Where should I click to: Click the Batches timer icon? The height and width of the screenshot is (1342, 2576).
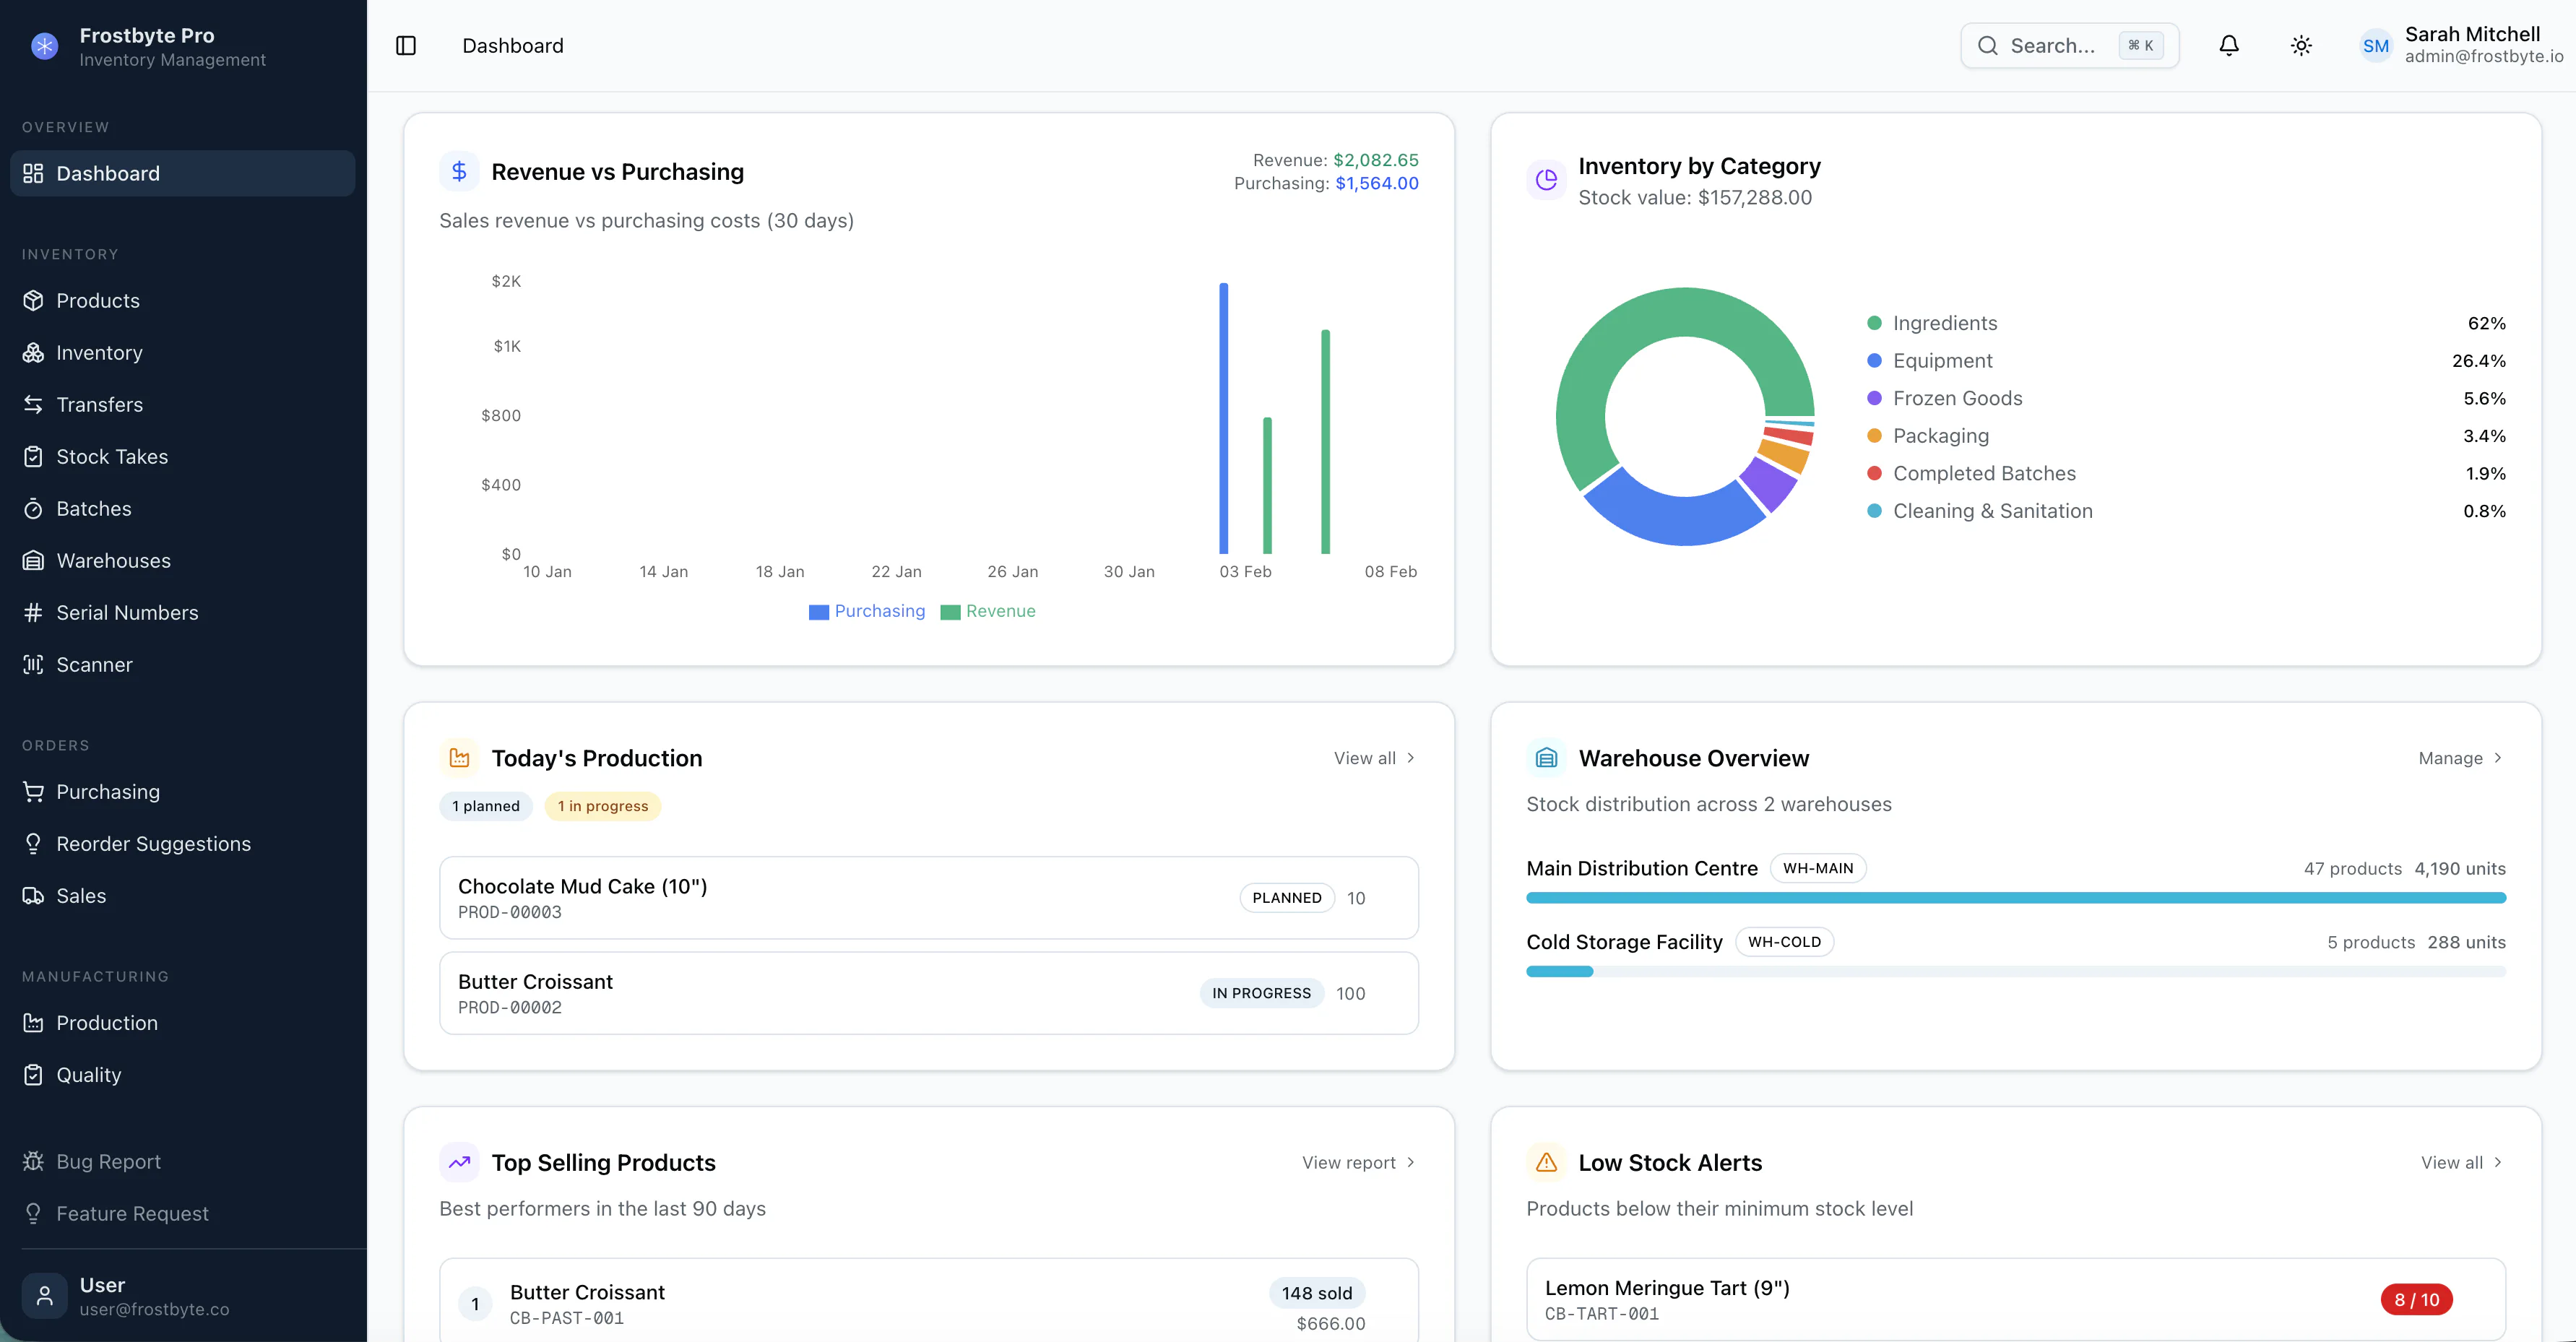pos(33,509)
